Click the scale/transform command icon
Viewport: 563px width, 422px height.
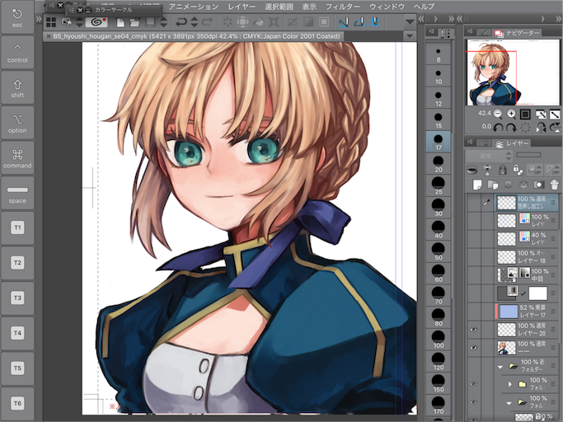pyautogui.click(x=274, y=22)
